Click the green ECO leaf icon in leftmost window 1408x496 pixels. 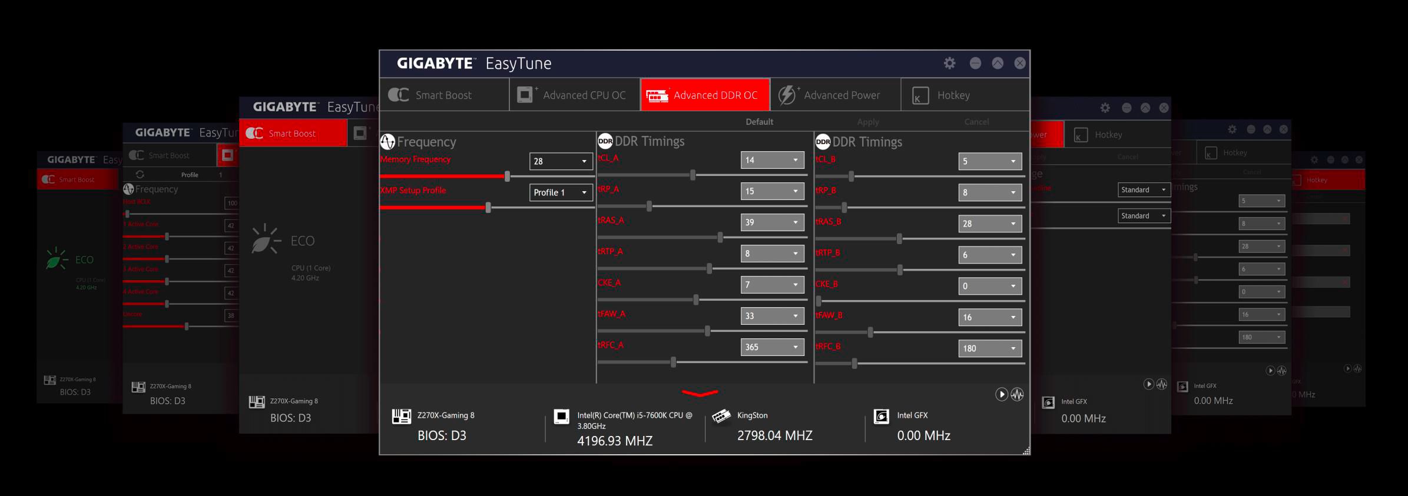[57, 258]
